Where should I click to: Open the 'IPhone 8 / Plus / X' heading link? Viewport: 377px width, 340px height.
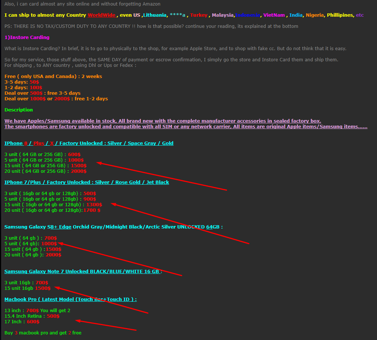89,143
